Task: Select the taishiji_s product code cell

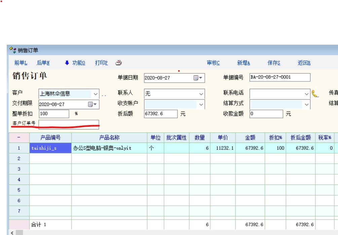Action: click(50, 148)
